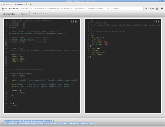
Task: Click the @columns: 12 line in LESS editor
Action: (x=17, y=27)
